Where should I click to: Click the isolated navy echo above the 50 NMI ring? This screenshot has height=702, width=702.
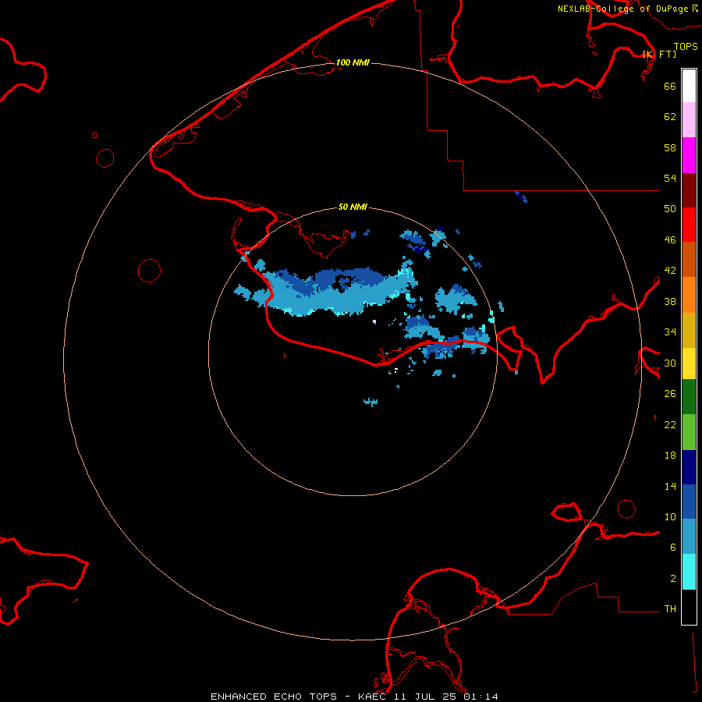pos(521,197)
